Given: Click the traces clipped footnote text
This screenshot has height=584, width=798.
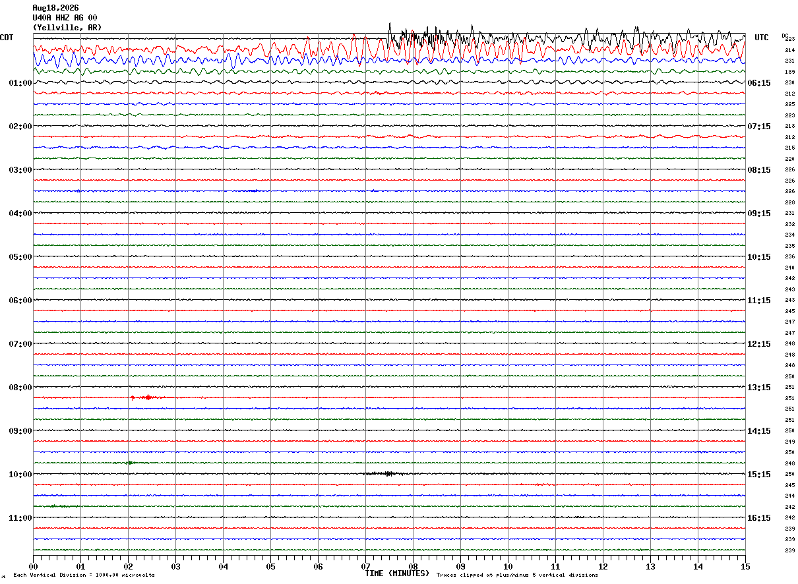Looking at the screenshot, I should point(517,575).
